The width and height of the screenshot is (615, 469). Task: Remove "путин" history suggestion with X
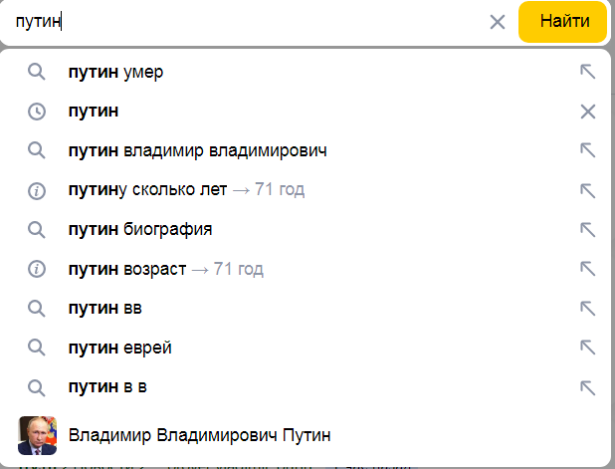tap(587, 112)
